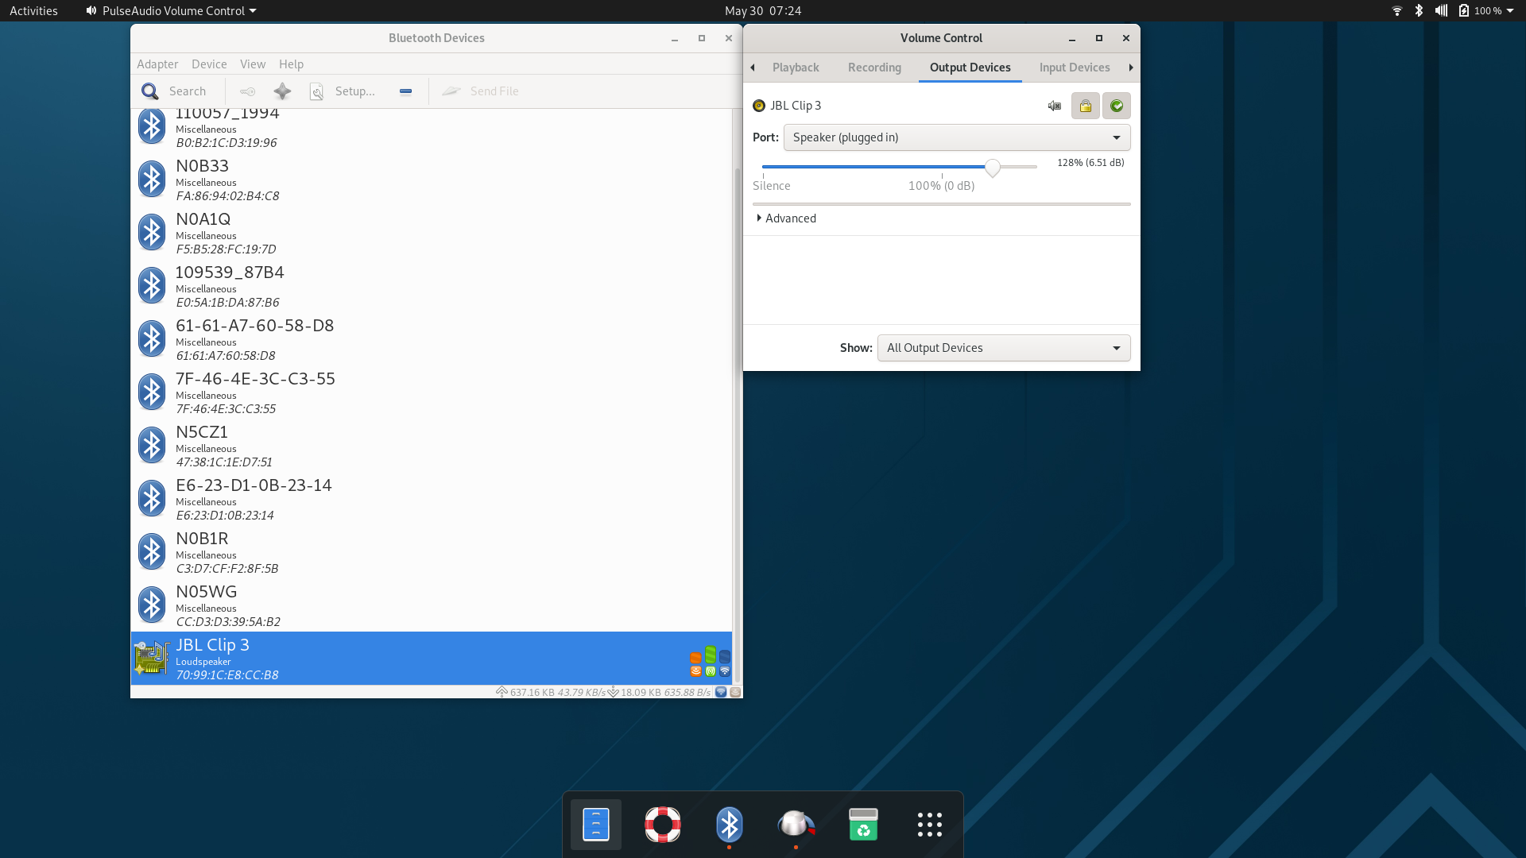Open the clock May 30 07:24
This screenshot has height=858, width=1526.
[763, 10]
